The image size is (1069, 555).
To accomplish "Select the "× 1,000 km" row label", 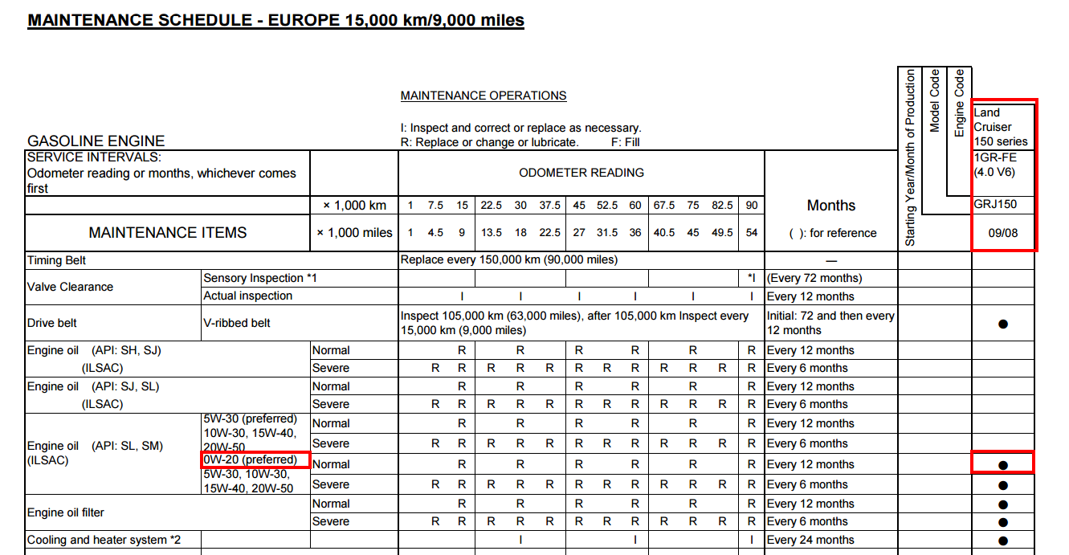I will click(355, 206).
